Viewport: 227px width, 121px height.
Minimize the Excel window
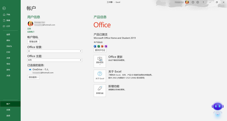tap(210, 2)
